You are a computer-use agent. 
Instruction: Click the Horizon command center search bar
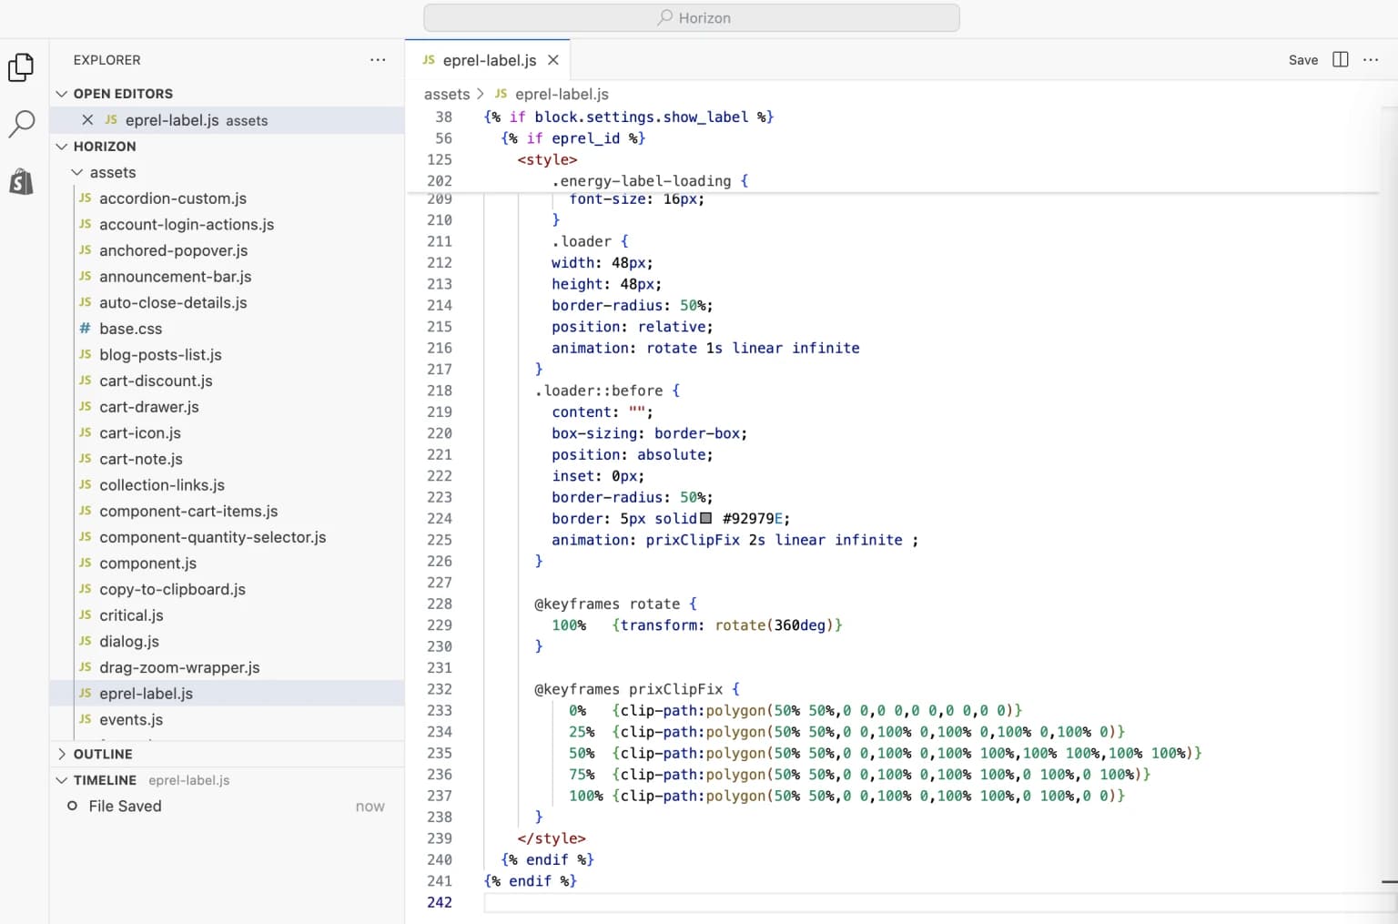tap(691, 17)
